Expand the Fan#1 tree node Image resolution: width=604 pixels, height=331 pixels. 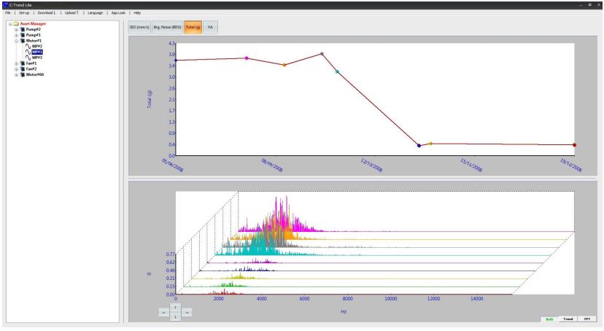pos(16,63)
